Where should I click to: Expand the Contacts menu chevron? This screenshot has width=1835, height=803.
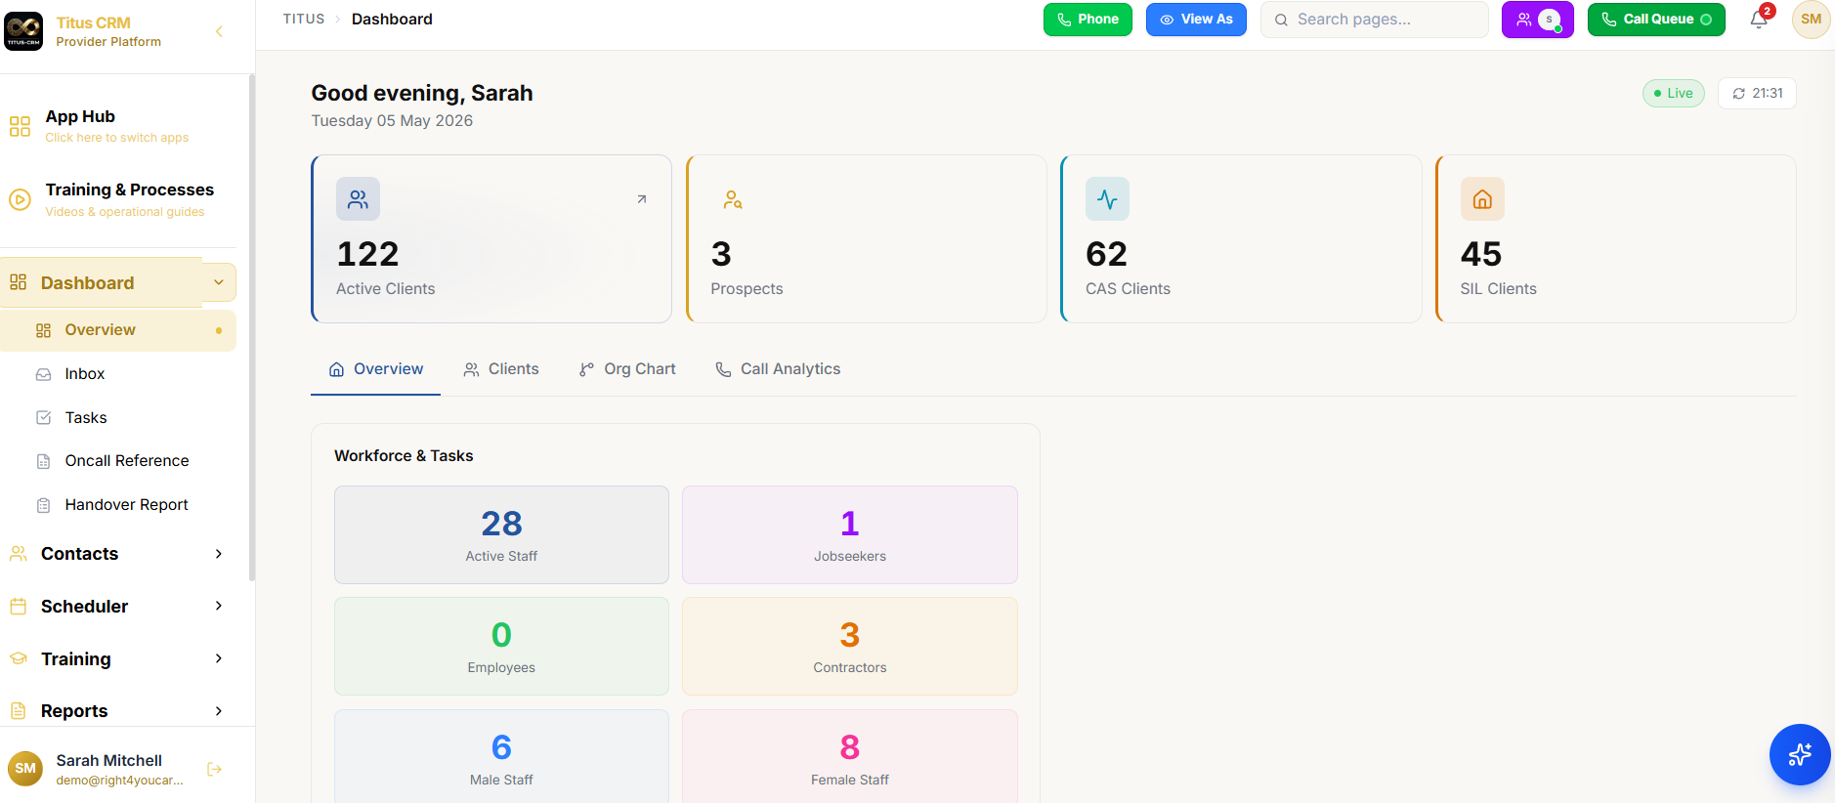click(219, 554)
